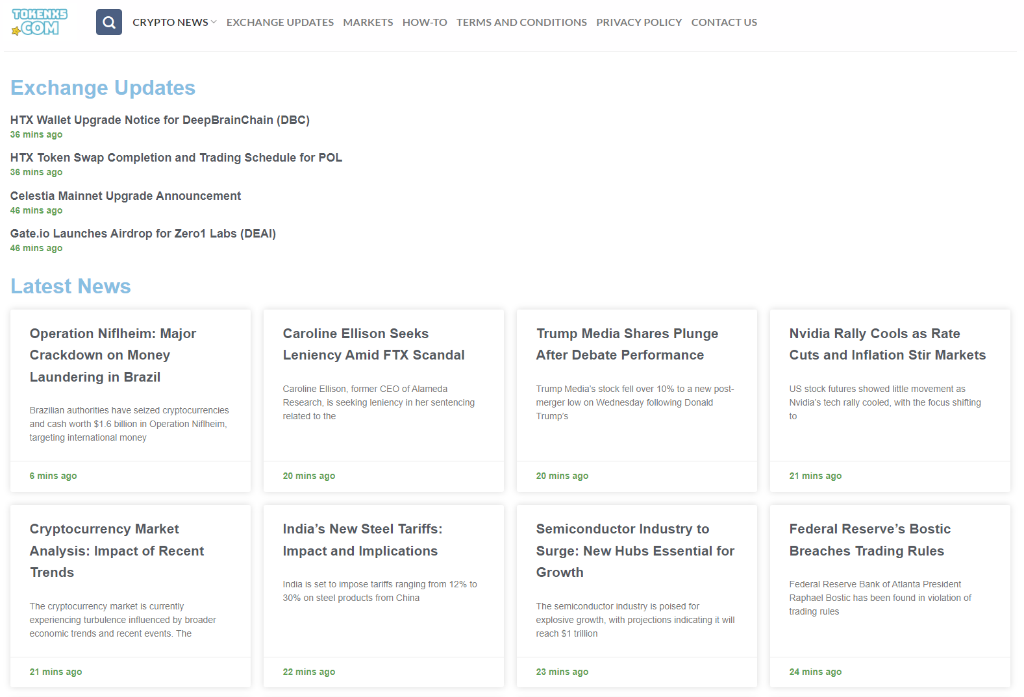
Task: Click the Raphael Bostic violation excerpt
Action: (x=880, y=598)
